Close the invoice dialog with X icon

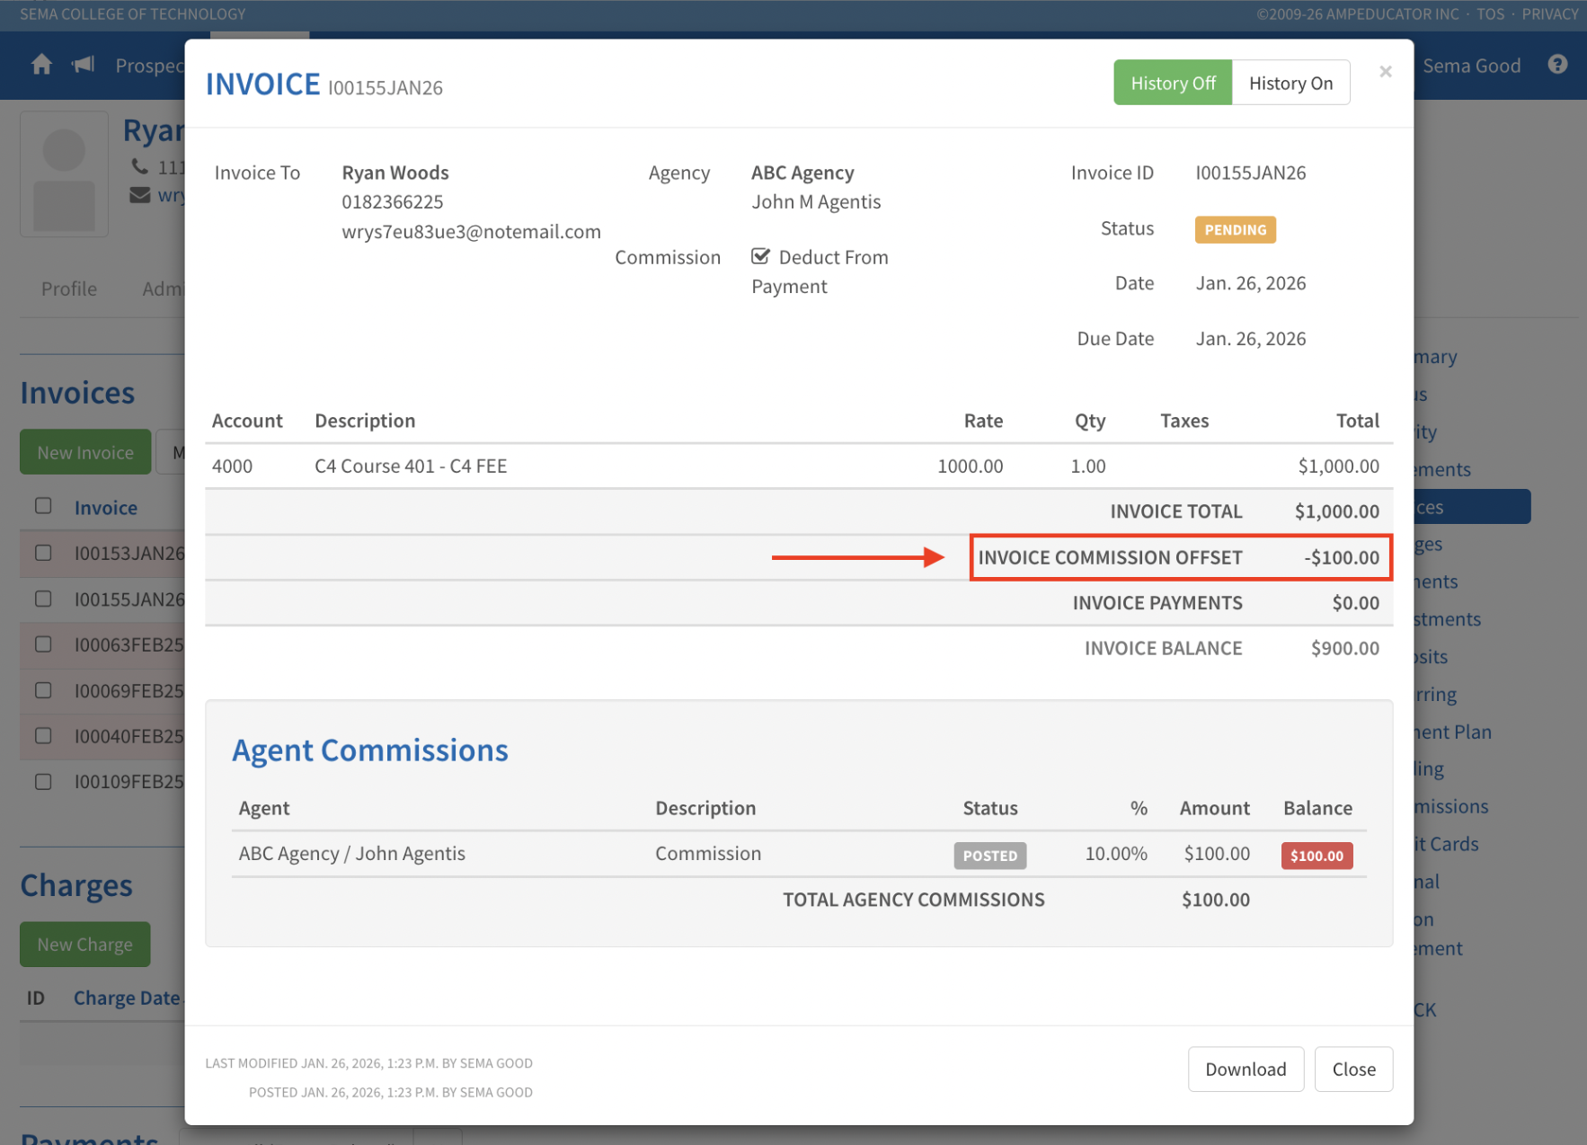click(x=1385, y=72)
